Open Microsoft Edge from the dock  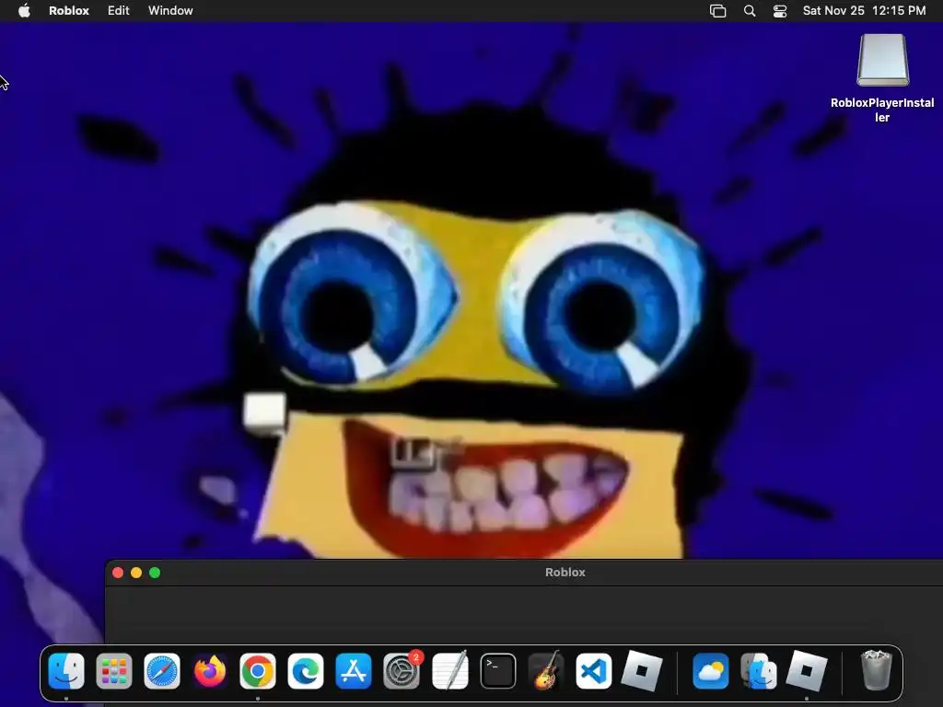pos(306,670)
